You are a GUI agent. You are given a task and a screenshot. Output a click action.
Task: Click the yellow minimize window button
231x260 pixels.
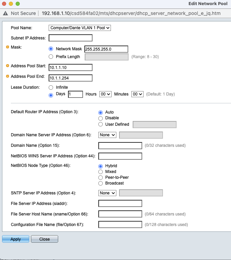click(11, 4)
